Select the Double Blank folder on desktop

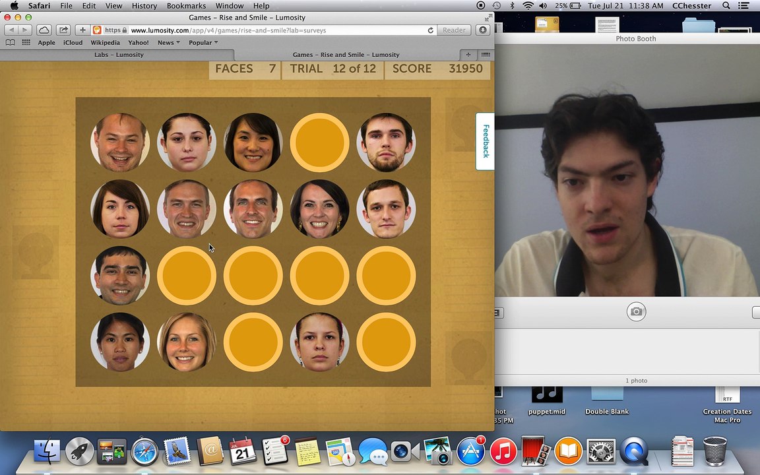coord(607,402)
